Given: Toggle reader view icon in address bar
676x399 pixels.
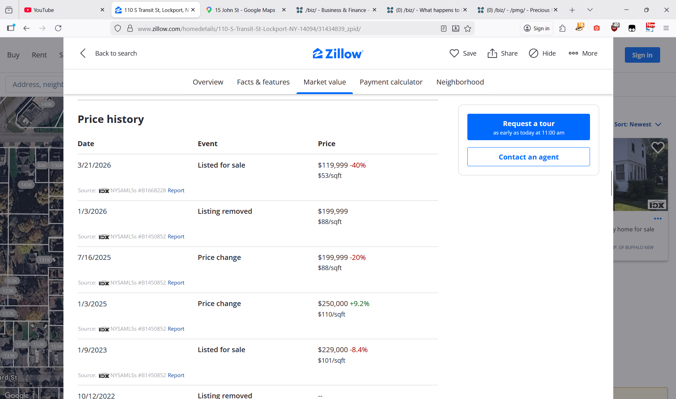Looking at the screenshot, I should [x=444, y=29].
